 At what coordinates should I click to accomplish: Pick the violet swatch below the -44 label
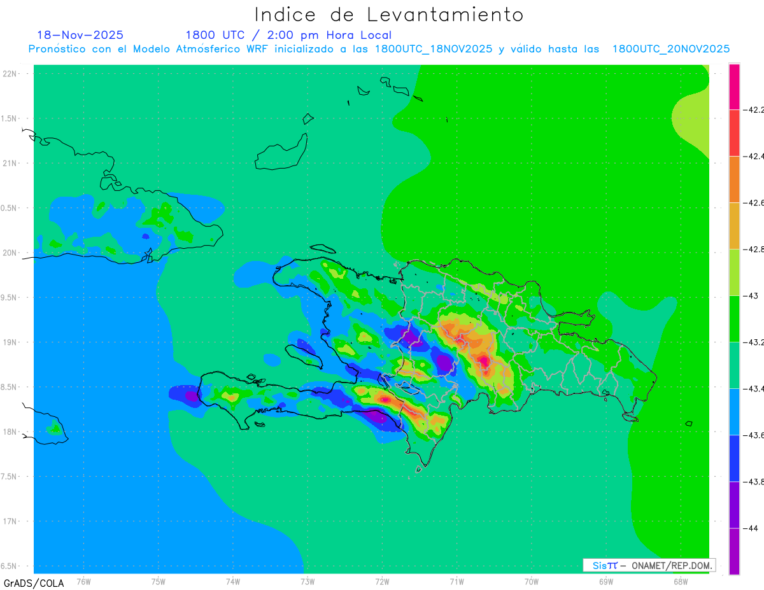point(734,551)
